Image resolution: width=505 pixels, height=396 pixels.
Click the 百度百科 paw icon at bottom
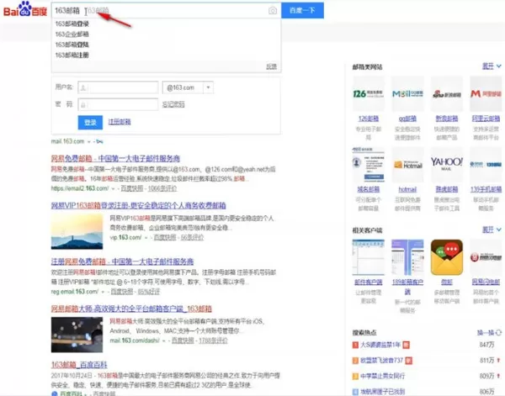coord(55,393)
